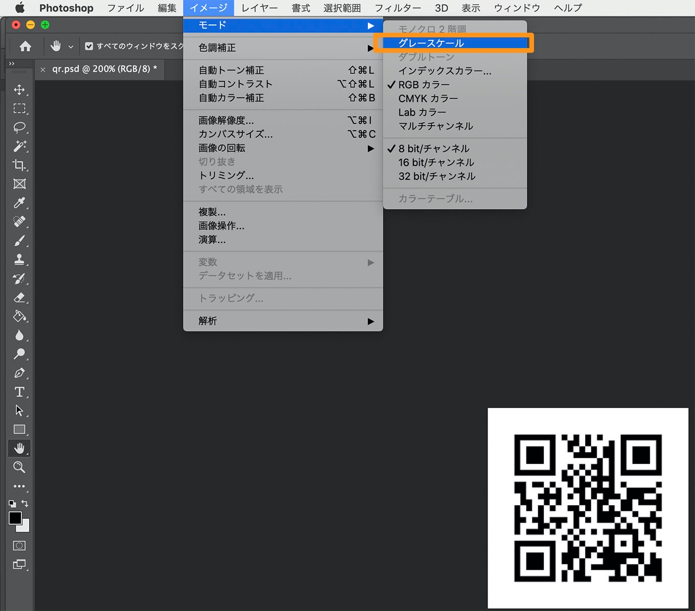Select the Rectangular Marquee tool
The width and height of the screenshot is (695, 611).
pos(19,109)
